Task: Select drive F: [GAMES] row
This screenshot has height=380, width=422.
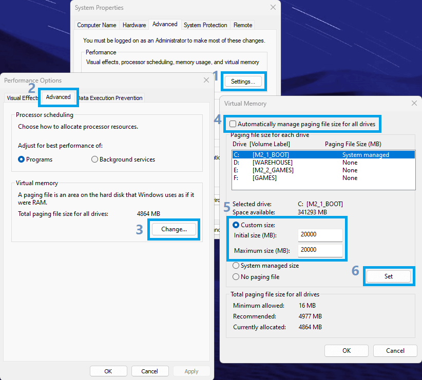Action: 323,178
